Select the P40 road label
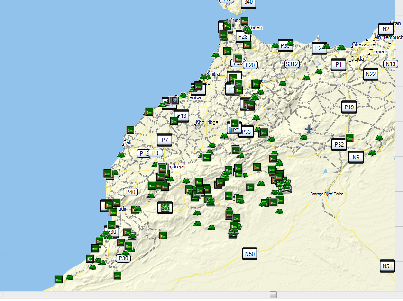Viewport: 403px width, 301px height. pyautogui.click(x=130, y=192)
